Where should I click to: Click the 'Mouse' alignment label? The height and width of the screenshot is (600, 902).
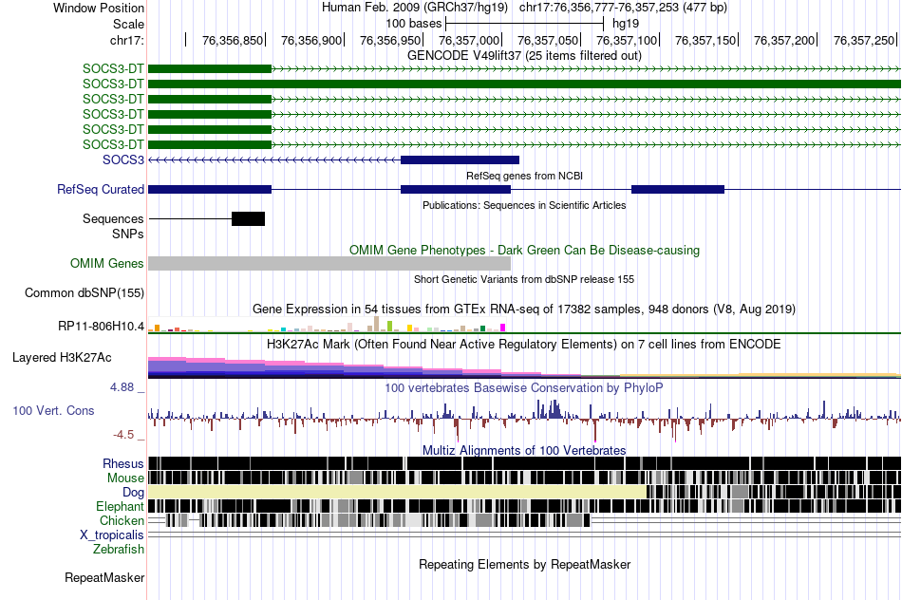tap(125, 478)
